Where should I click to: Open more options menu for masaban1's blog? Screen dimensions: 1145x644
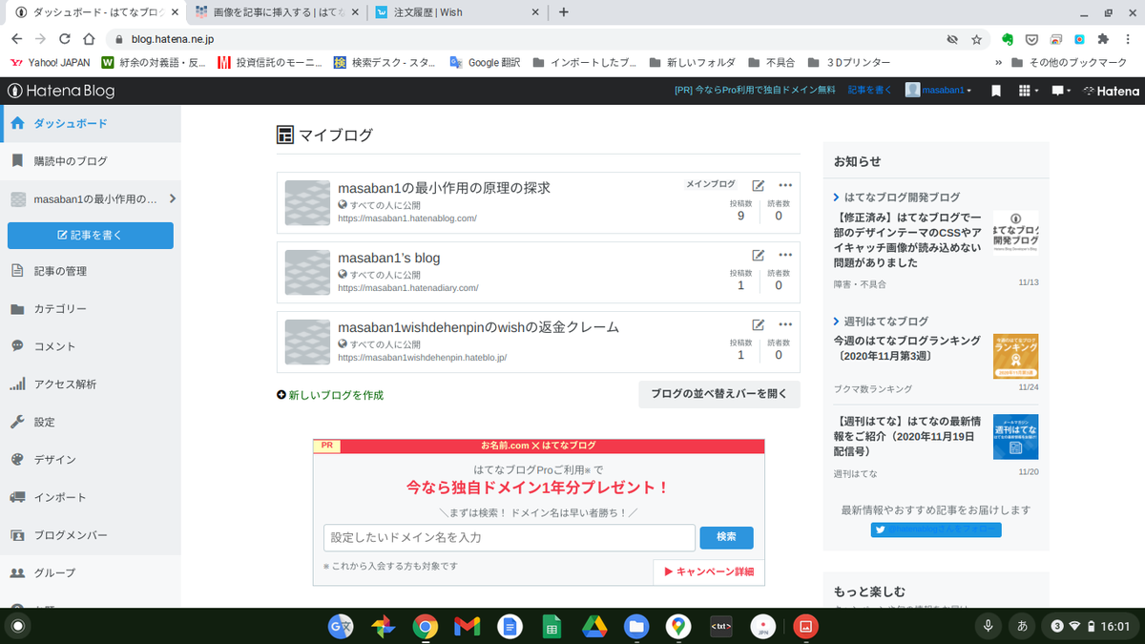[x=785, y=255]
